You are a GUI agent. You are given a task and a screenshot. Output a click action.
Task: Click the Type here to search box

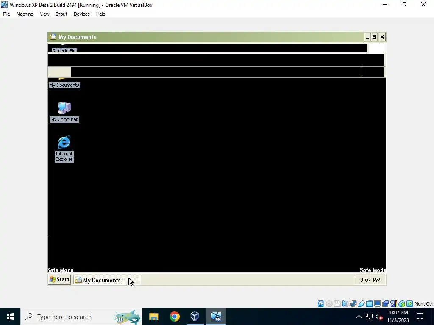81,317
